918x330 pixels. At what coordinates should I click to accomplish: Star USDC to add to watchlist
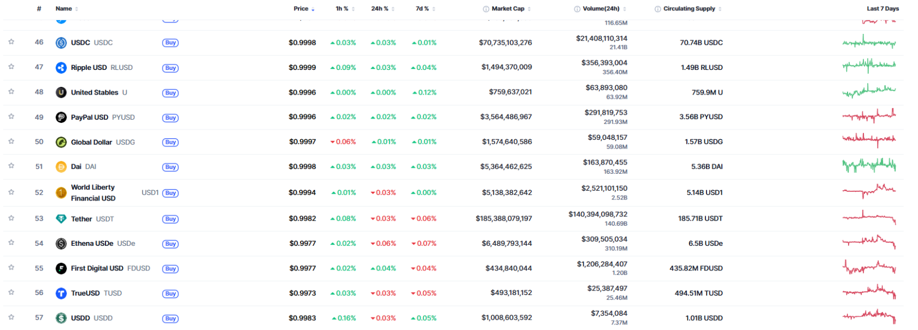point(11,42)
